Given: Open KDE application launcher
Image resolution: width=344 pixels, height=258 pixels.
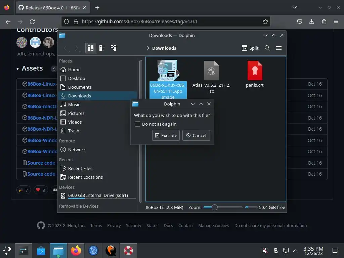Looking at the screenshot, I should 7,250.
